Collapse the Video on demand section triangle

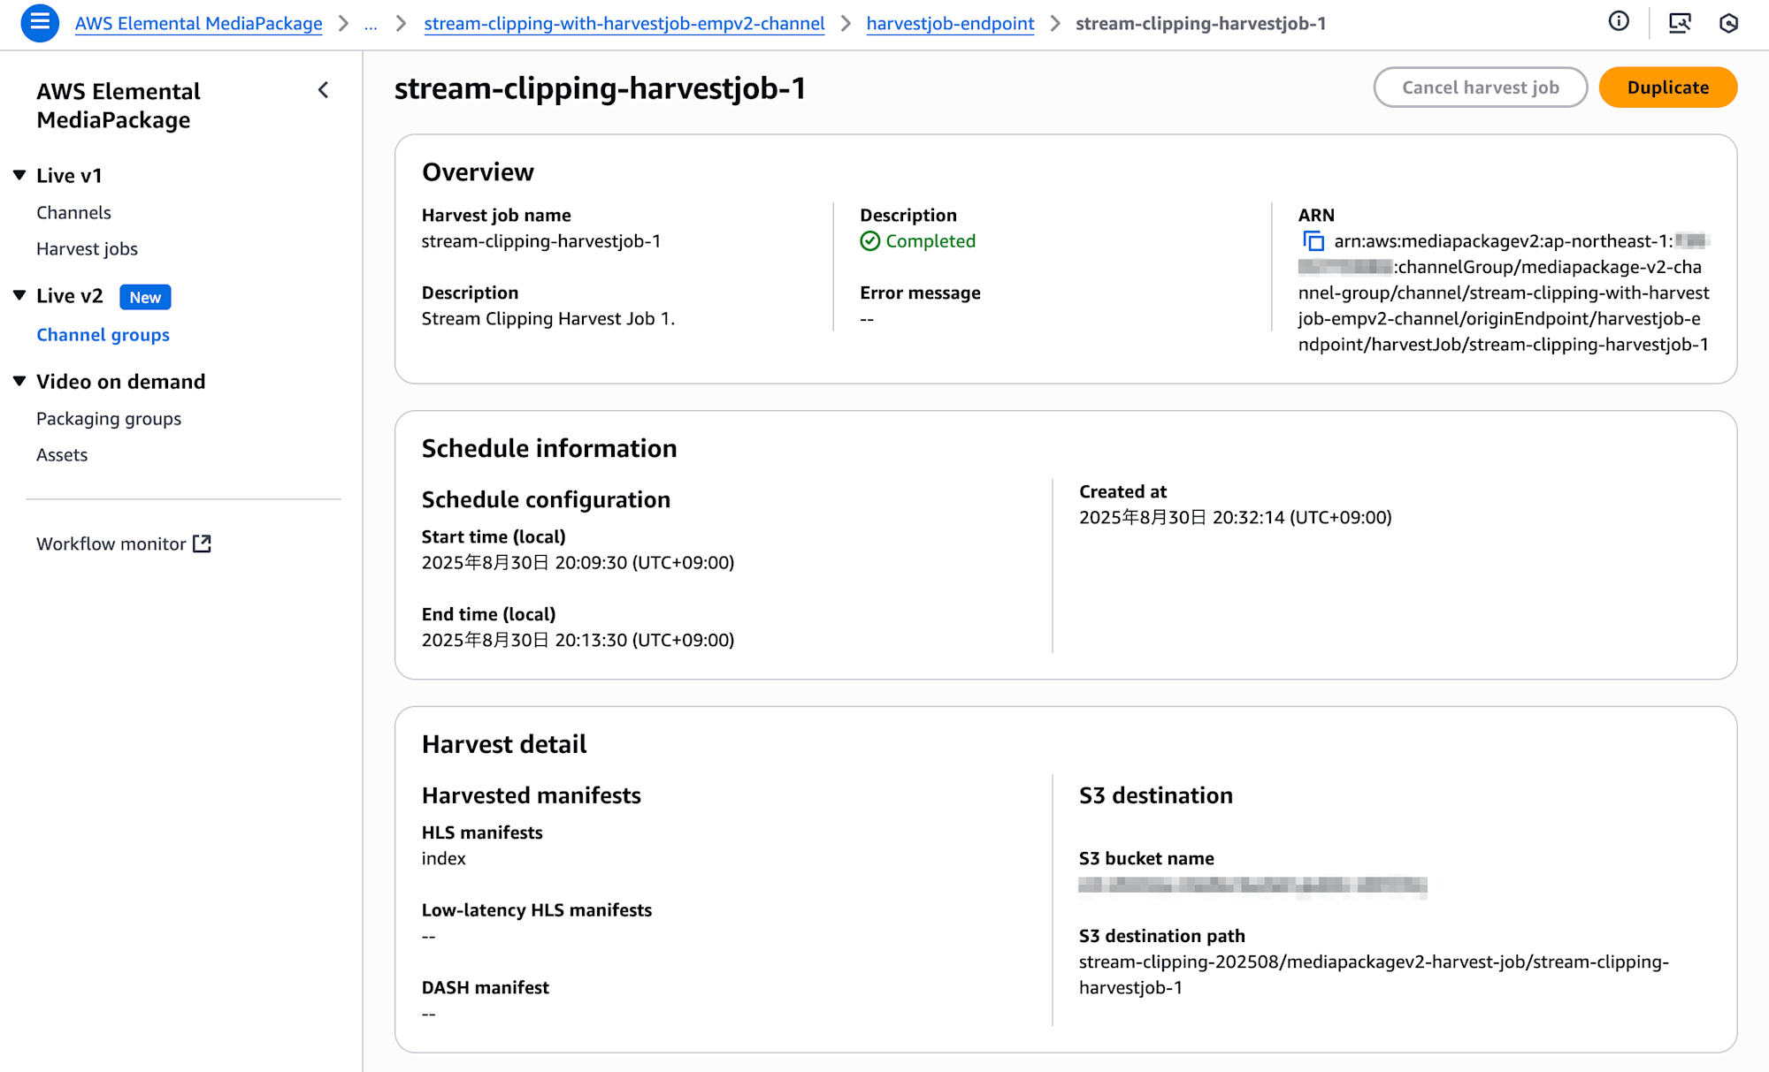coord(19,381)
